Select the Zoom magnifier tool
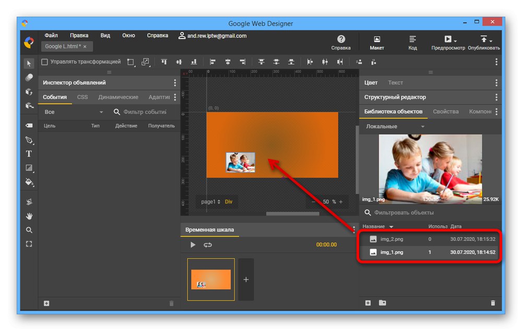Screen dimensions: 522x331 click(x=29, y=230)
